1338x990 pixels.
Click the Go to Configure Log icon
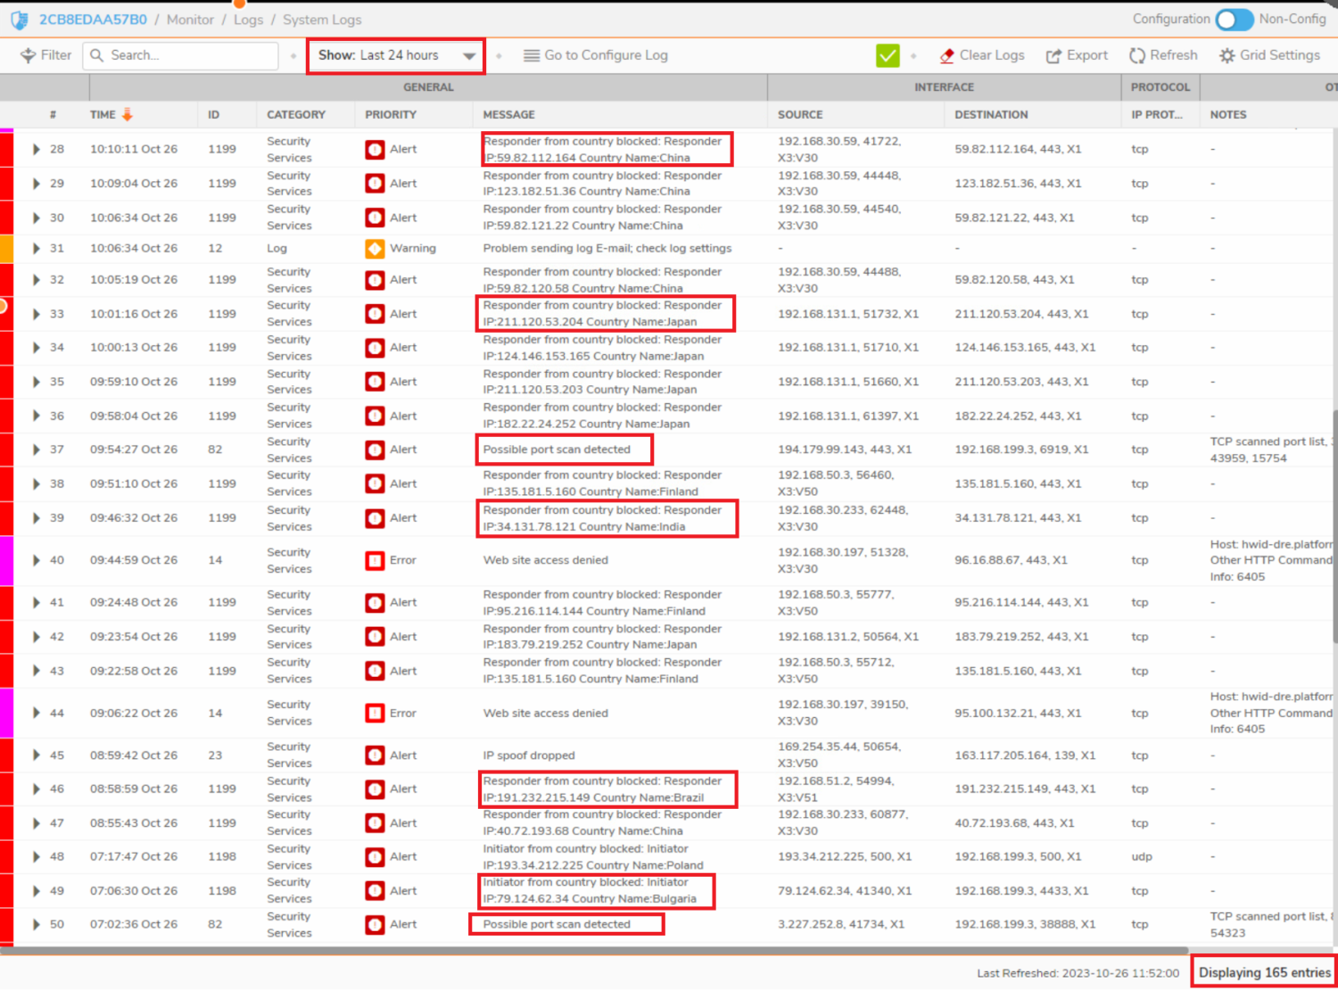tap(532, 56)
